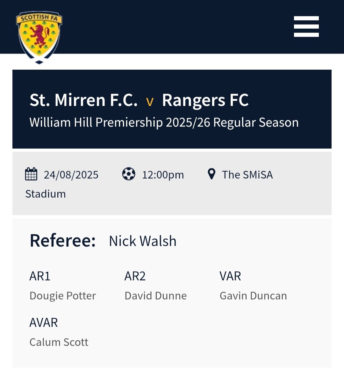
Task: Select assistant referee Dougie Potter
Action: coord(63,296)
